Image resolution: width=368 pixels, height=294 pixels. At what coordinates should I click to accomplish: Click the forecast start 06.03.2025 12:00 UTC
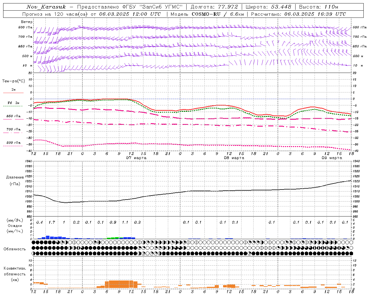[x=130, y=14]
